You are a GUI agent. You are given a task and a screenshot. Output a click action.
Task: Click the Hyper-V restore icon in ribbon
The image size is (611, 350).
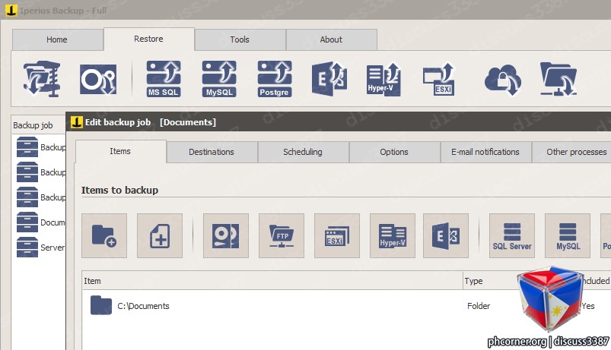[x=383, y=79]
